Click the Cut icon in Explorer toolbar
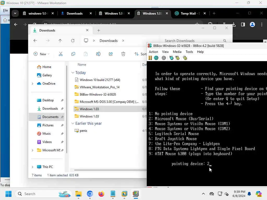The width and height of the screenshot is (267, 200). [x=60, y=54]
